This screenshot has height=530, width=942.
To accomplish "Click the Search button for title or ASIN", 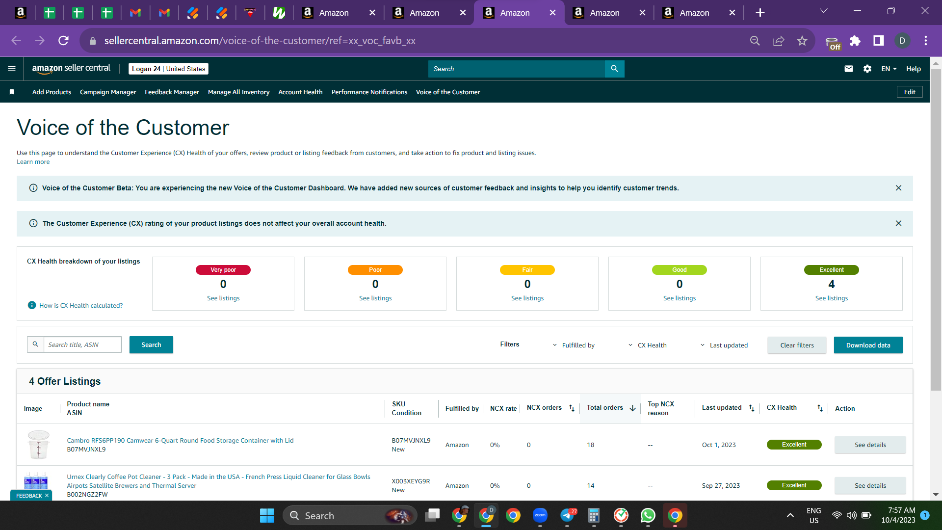I will click(x=151, y=344).
